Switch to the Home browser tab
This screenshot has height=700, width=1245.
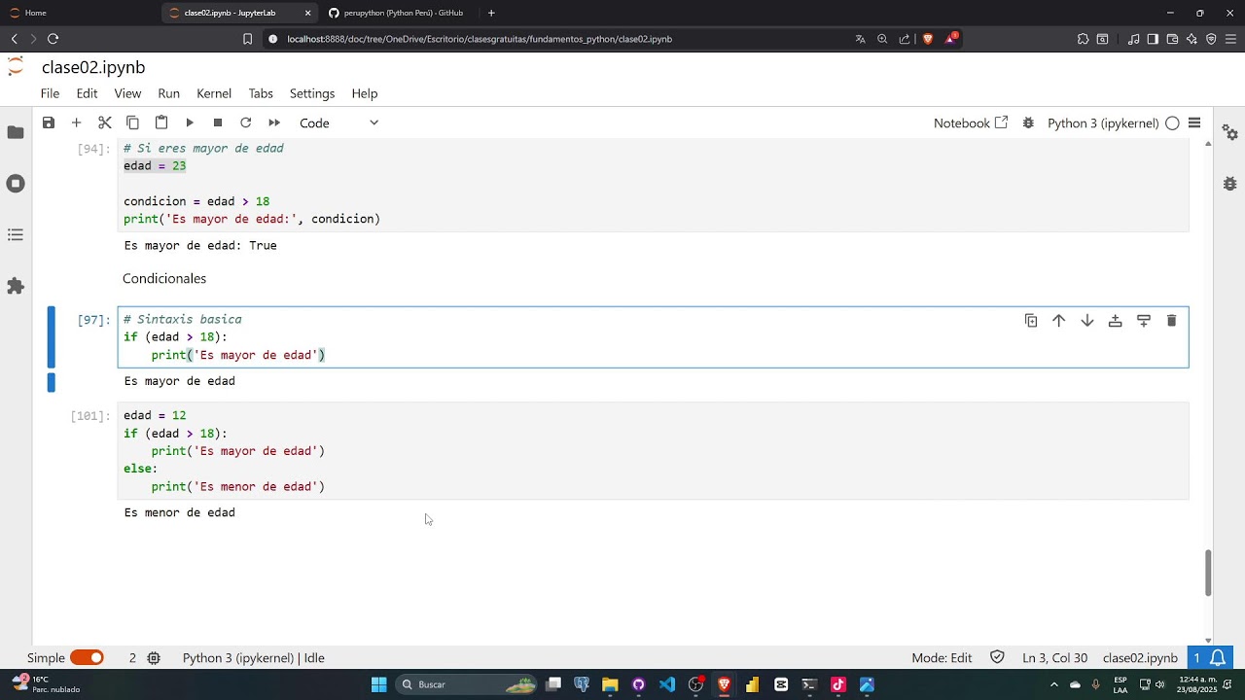pyautogui.click(x=34, y=13)
